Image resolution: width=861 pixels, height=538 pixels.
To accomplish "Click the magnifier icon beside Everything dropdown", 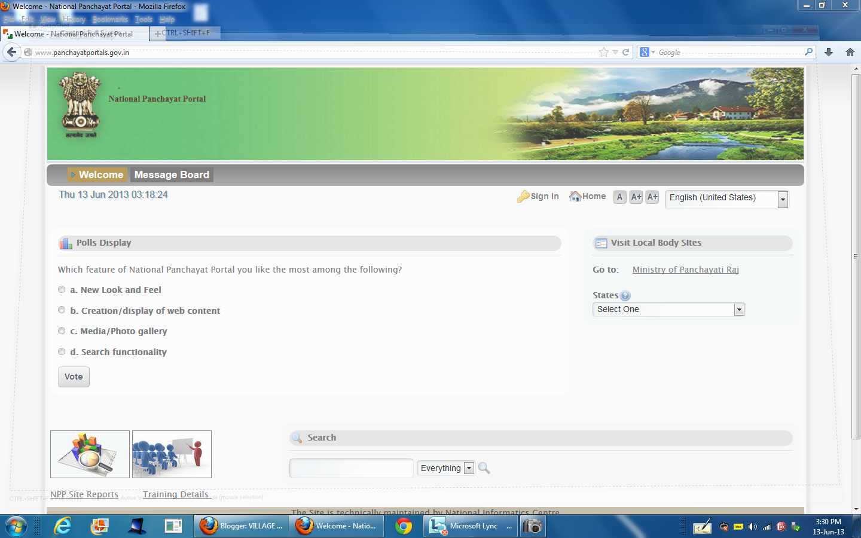I will [x=484, y=468].
